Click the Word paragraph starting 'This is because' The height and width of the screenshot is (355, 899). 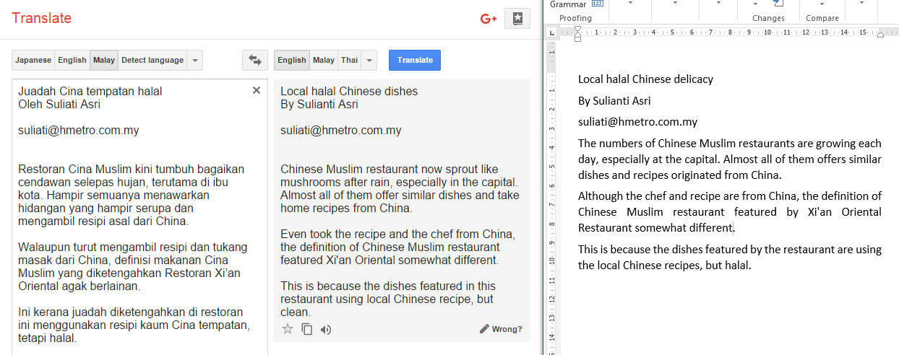tap(730, 257)
